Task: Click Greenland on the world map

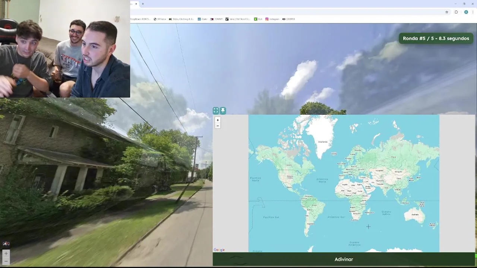Action: (322, 141)
